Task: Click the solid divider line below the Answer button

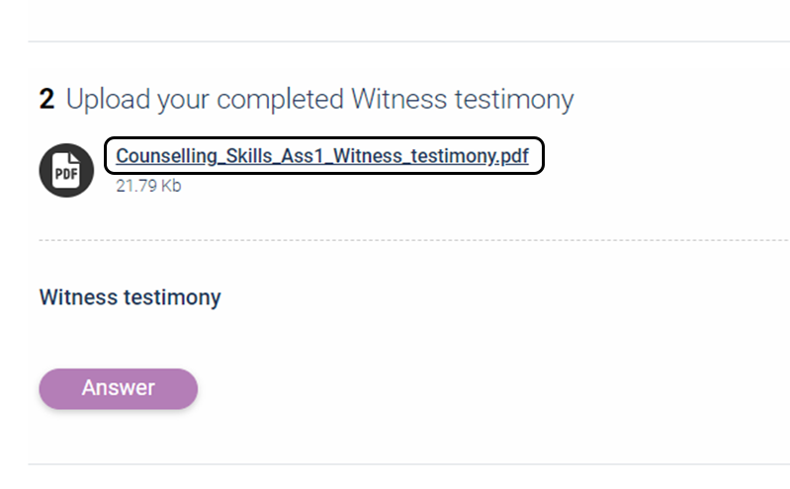Action: click(x=408, y=464)
